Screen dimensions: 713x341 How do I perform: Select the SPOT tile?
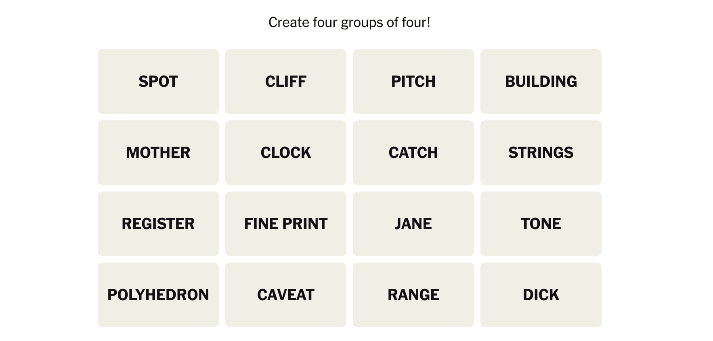point(158,82)
